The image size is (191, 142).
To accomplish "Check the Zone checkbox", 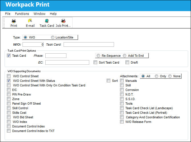I will (x=9, y=99).
